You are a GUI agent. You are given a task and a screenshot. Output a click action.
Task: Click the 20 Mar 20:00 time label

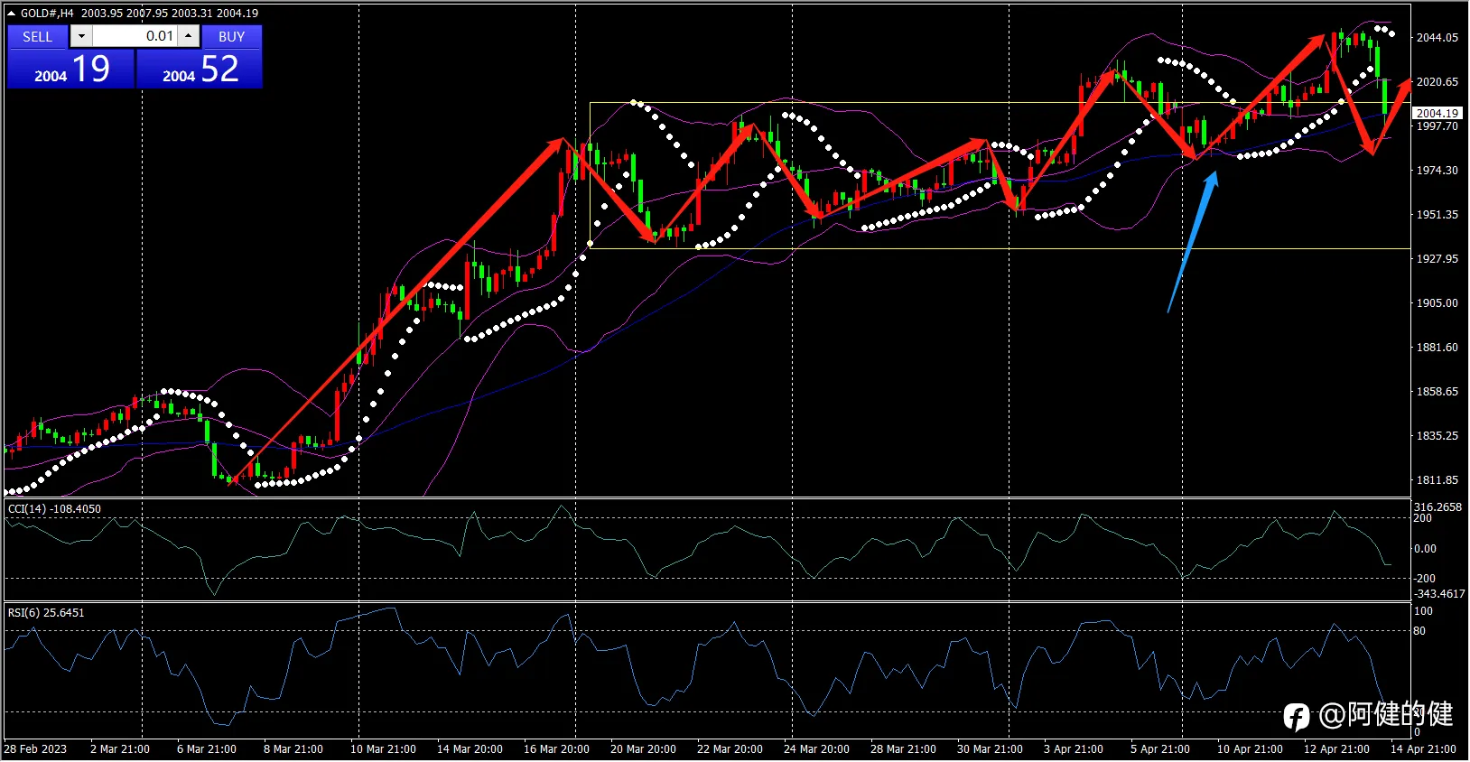point(643,749)
